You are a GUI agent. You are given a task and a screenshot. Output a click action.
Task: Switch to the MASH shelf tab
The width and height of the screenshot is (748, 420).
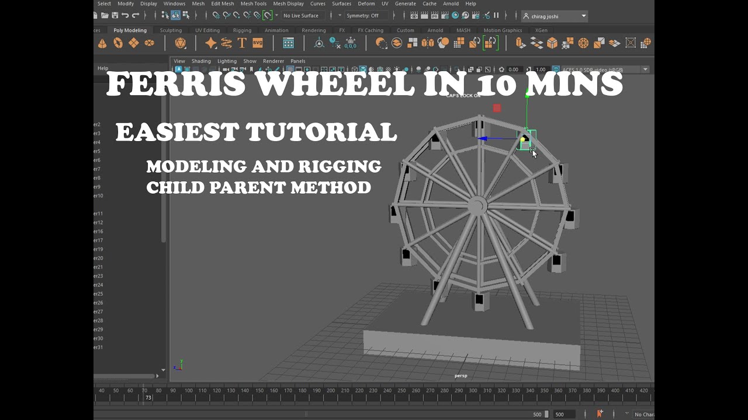click(463, 30)
